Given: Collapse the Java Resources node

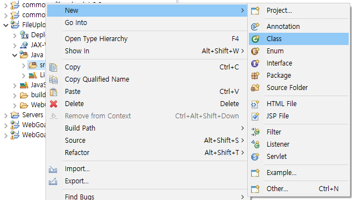Looking at the screenshot, I should pyautogui.click(x=14, y=55).
